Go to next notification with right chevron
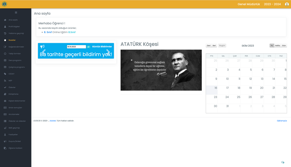The image size is (291, 167). tap(108, 52)
